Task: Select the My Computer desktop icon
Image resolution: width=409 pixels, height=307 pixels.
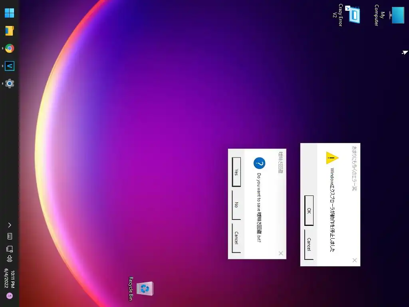Action: [389, 15]
